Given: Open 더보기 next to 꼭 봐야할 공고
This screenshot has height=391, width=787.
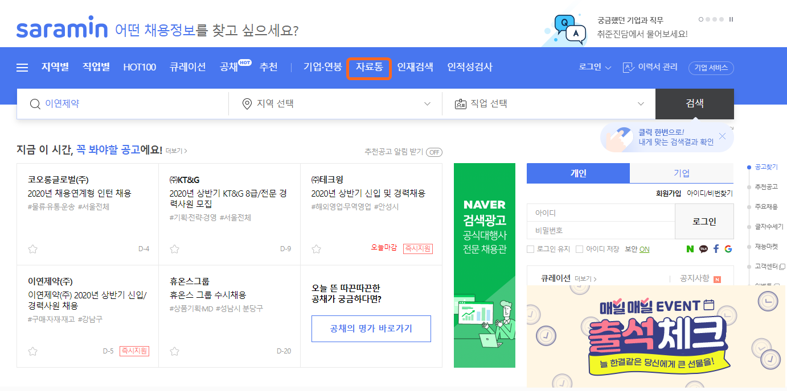Looking at the screenshot, I should click(x=177, y=151).
